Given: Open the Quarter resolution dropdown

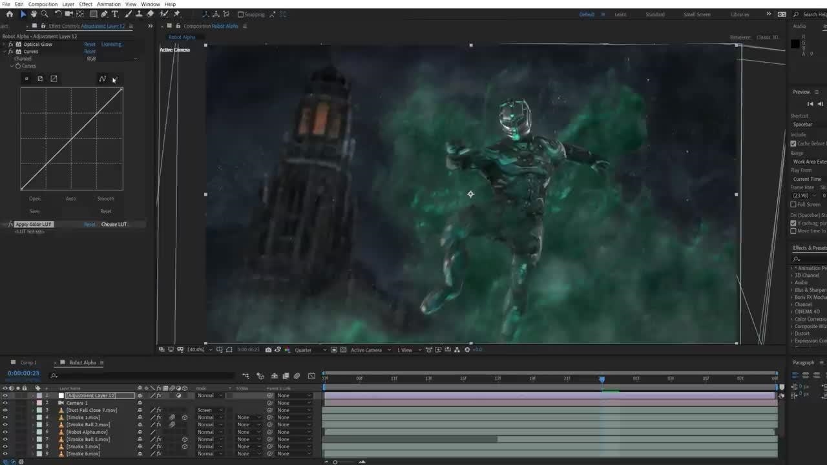Looking at the screenshot, I should (x=310, y=350).
